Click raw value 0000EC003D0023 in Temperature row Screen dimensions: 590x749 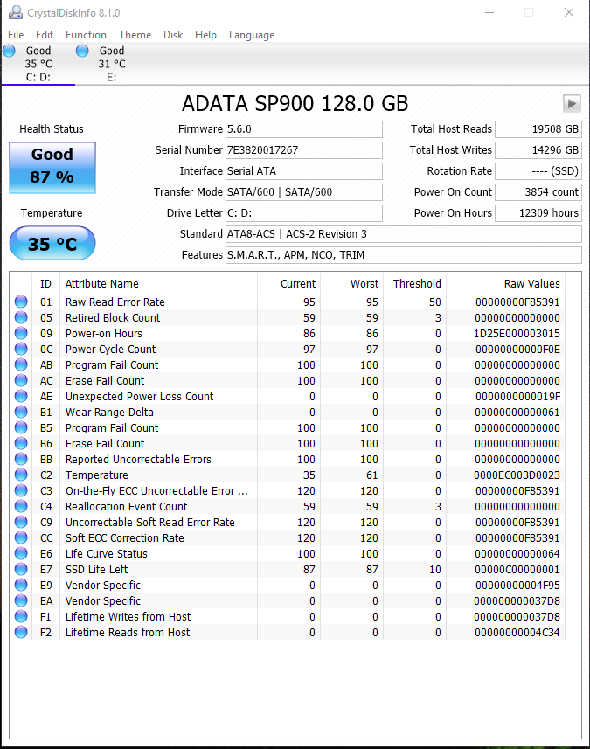coord(517,475)
